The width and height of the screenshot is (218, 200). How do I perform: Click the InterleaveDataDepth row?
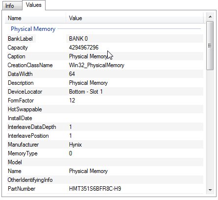(x=105, y=127)
